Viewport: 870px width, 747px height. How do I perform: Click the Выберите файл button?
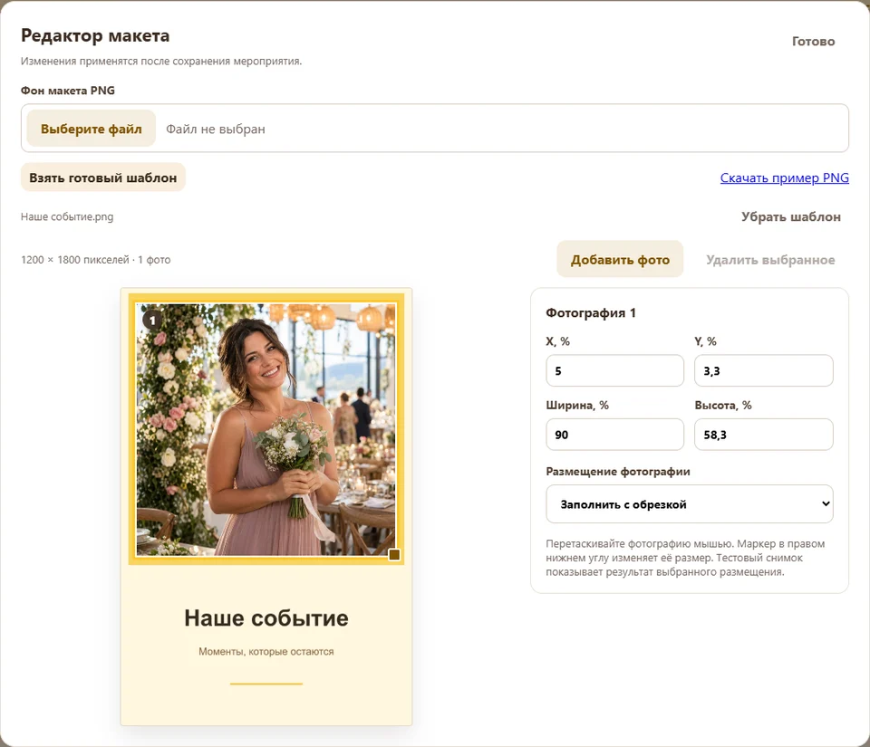pyautogui.click(x=91, y=129)
